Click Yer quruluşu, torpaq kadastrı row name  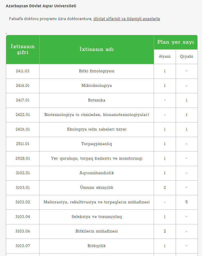point(97,159)
